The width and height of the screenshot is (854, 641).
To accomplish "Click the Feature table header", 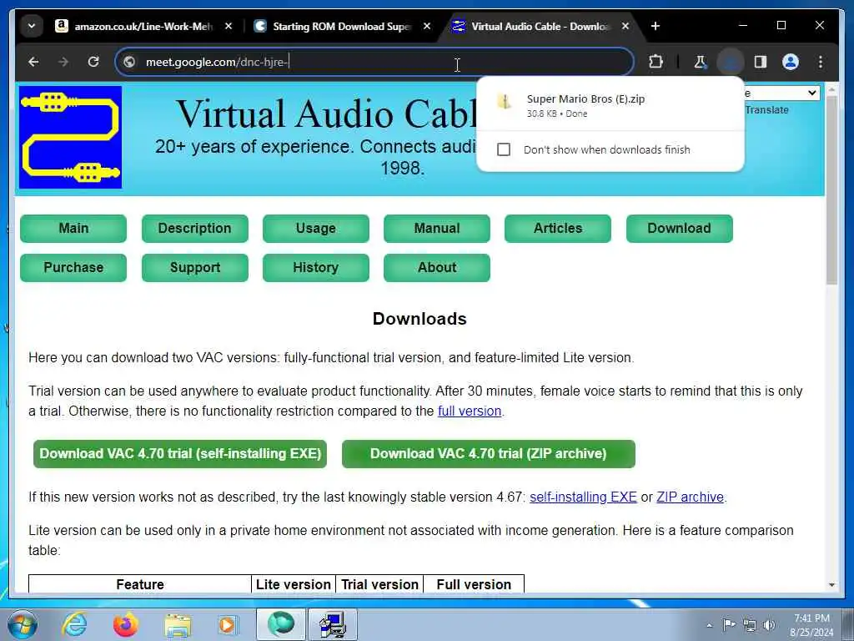I will click(x=140, y=584).
